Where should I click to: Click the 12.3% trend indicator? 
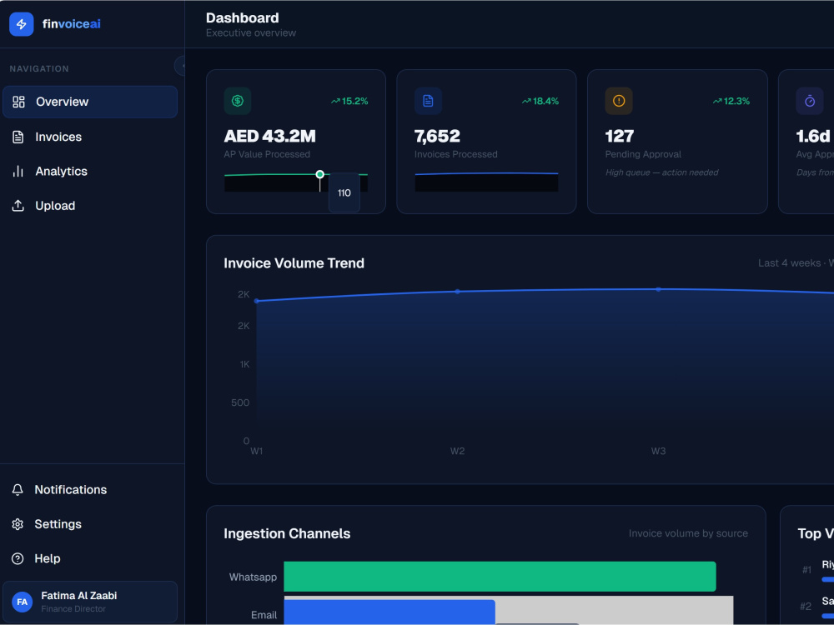pos(731,101)
